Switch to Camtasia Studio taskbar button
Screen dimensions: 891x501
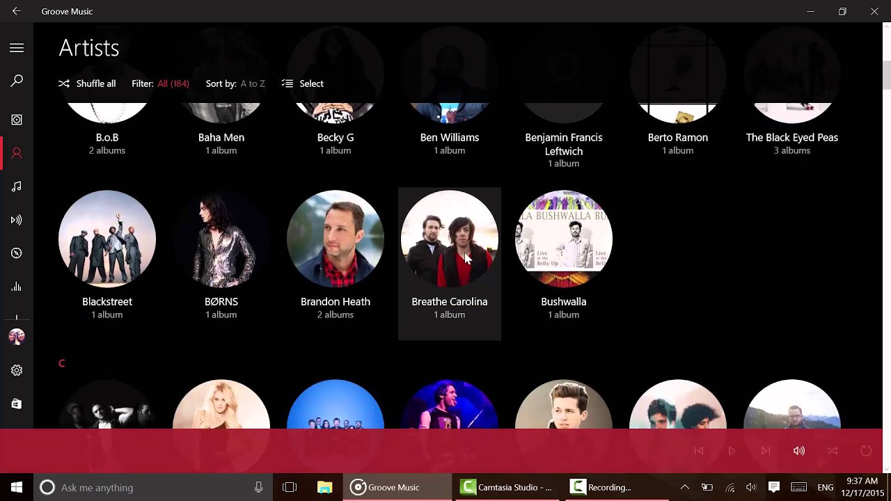click(507, 487)
